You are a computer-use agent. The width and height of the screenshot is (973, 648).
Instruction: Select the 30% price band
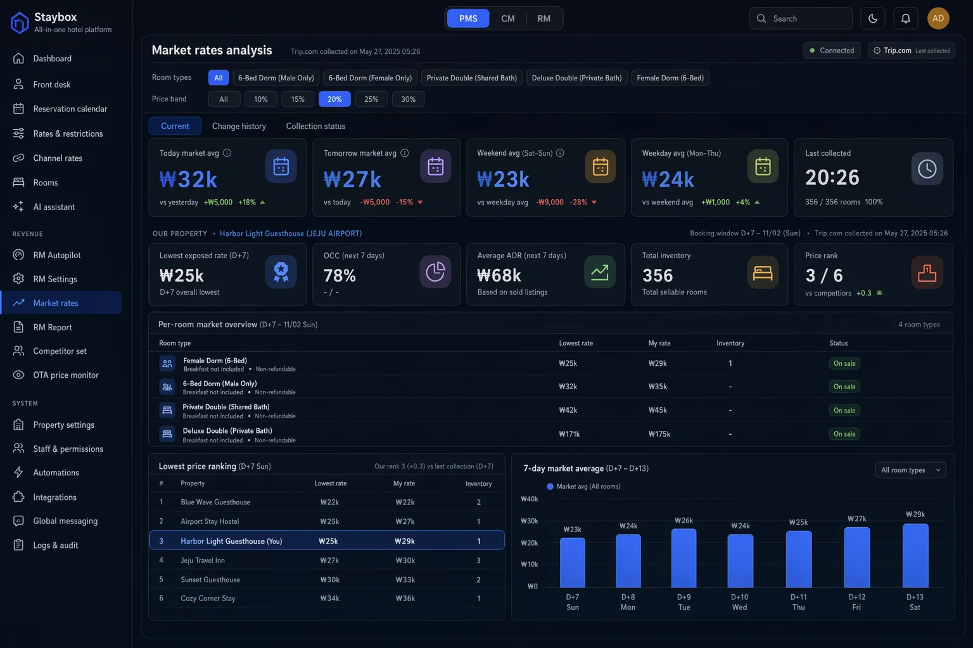click(x=409, y=99)
